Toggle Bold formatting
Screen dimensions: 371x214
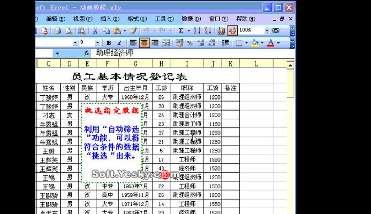click(x=109, y=42)
